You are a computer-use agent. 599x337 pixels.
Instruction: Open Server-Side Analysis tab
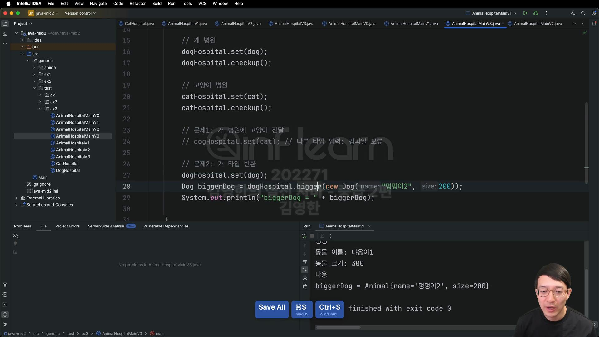pos(112,226)
